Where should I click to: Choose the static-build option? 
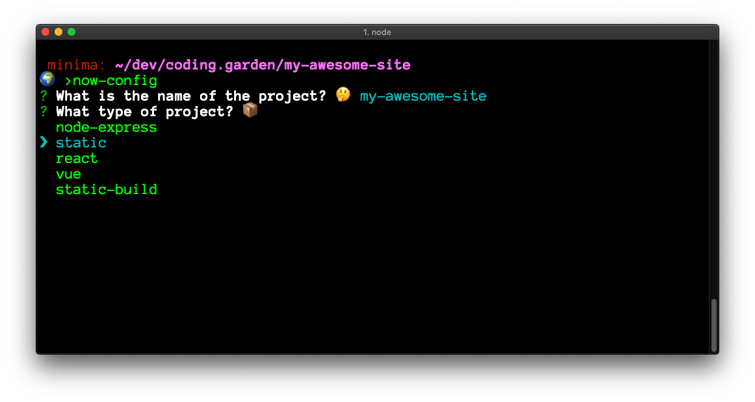tap(107, 190)
